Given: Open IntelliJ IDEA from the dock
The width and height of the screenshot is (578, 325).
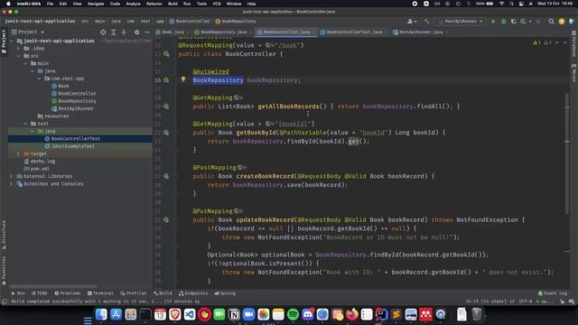Looking at the screenshot, I should (381, 314).
